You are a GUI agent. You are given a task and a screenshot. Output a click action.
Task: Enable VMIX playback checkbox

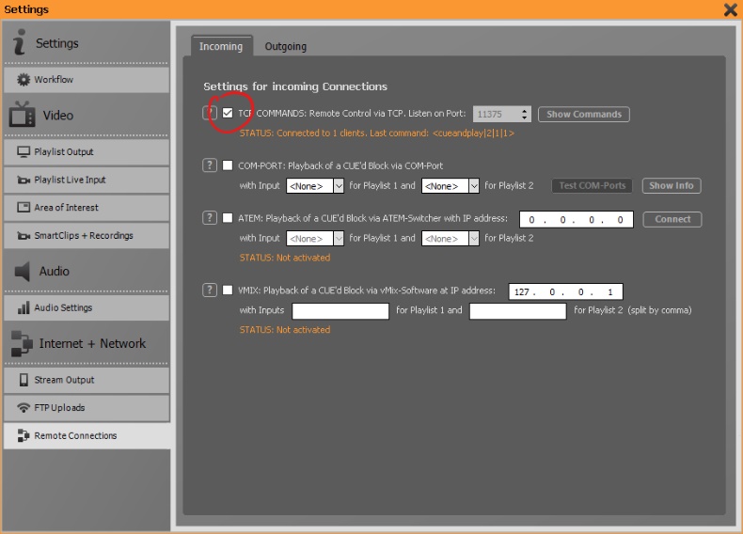[x=228, y=290]
